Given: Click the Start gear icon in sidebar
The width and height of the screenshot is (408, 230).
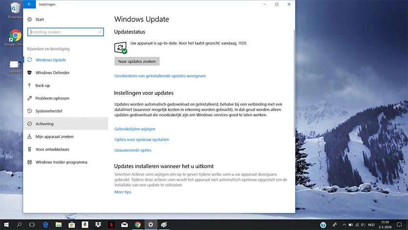Looking at the screenshot, I should coord(30,19).
